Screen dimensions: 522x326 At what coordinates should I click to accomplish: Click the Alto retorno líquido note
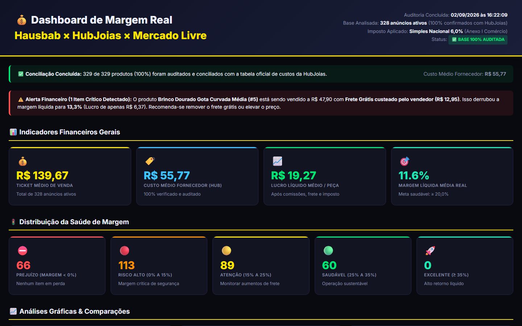point(444,284)
